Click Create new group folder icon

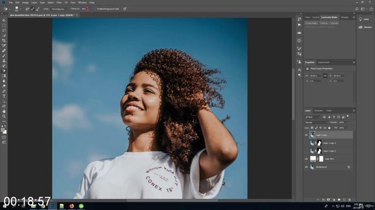click(x=339, y=199)
